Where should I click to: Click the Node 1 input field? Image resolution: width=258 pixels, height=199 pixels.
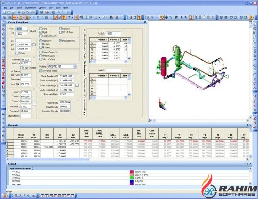point(114,34)
